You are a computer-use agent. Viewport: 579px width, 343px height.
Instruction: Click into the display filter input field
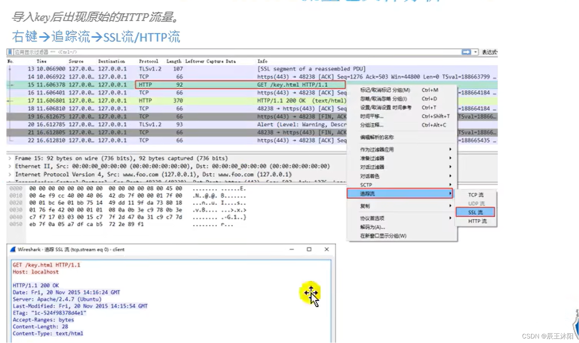click(x=237, y=52)
